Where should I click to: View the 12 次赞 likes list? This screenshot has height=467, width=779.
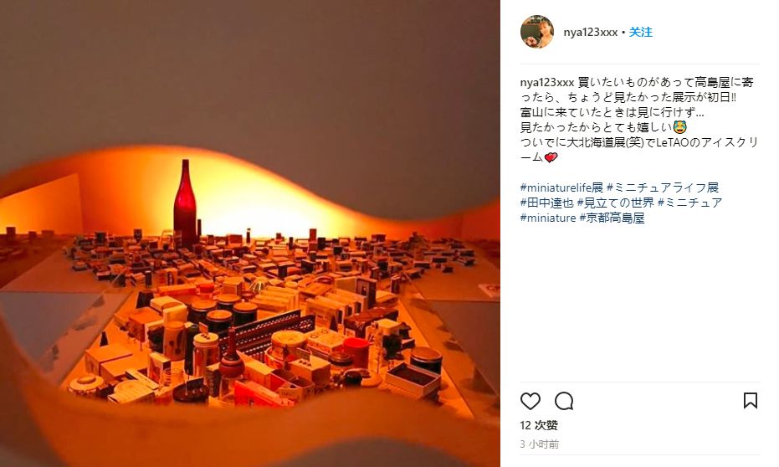tap(539, 425)
